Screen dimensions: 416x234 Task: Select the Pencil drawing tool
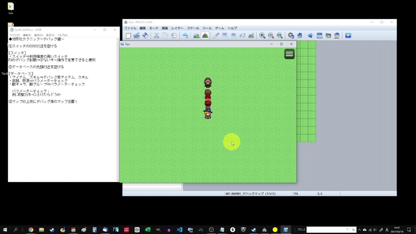tap(216, 36)
